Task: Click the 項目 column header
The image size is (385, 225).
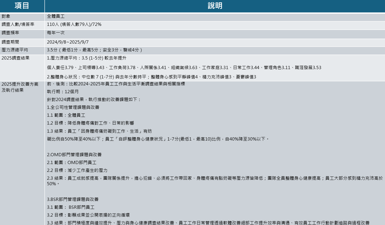Action: coord(22,6)
